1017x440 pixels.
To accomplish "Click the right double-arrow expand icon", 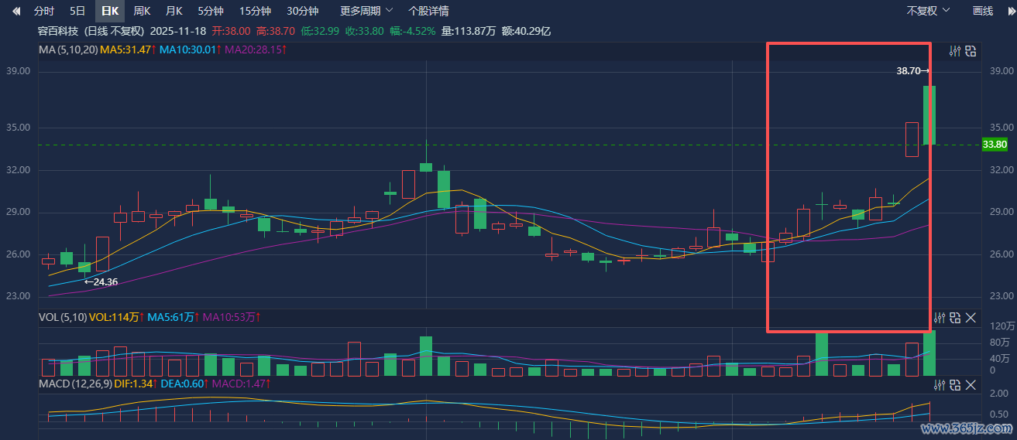I will (1009, 11).
